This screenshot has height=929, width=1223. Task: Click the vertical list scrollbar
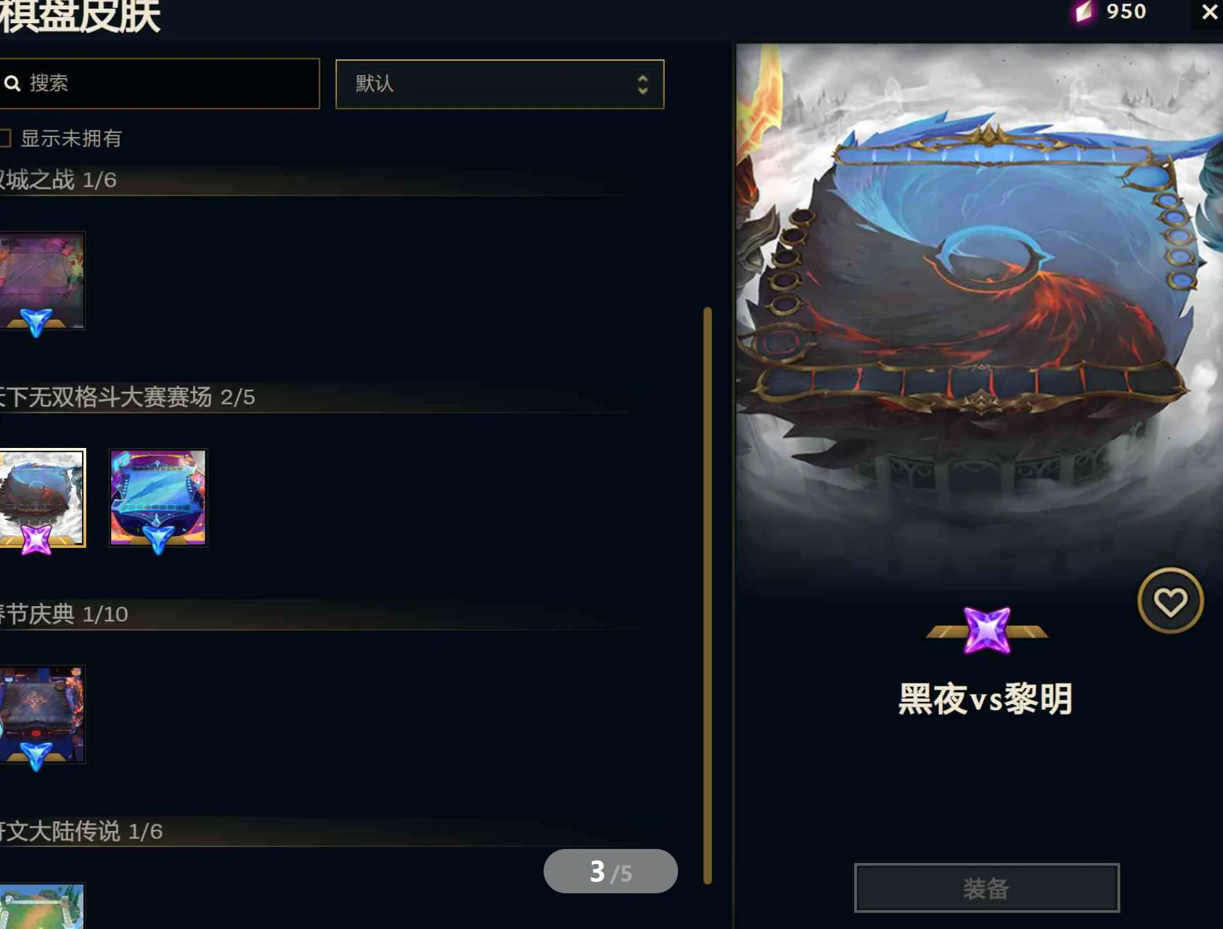pos(707,596)
